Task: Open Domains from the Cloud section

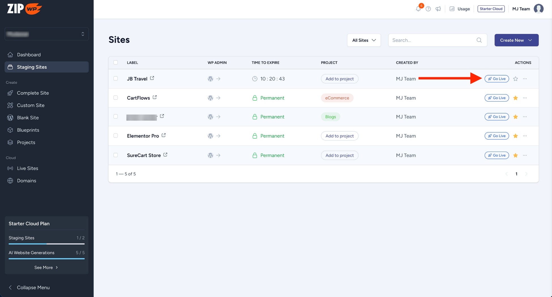Action: tap(26, 180)
